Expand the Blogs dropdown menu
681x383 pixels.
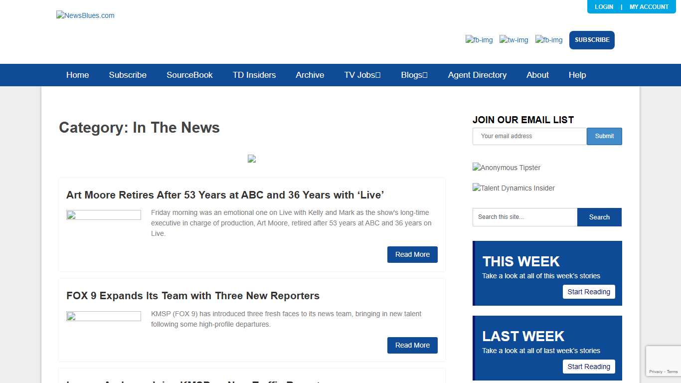(x=414, y=75)
